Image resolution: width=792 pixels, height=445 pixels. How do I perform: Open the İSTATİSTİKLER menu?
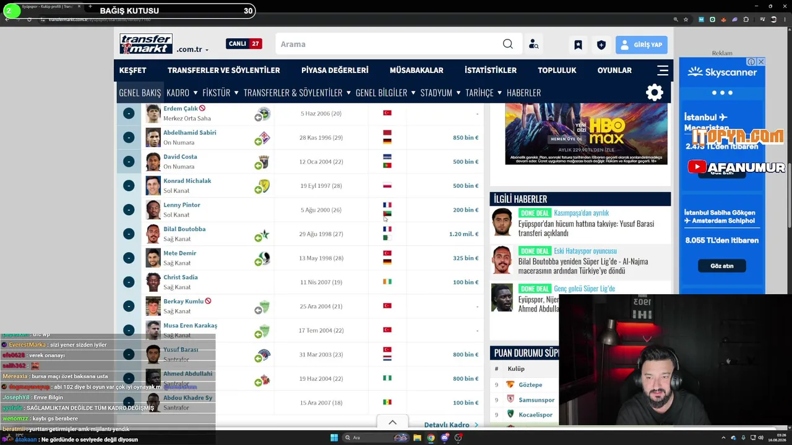491,70
